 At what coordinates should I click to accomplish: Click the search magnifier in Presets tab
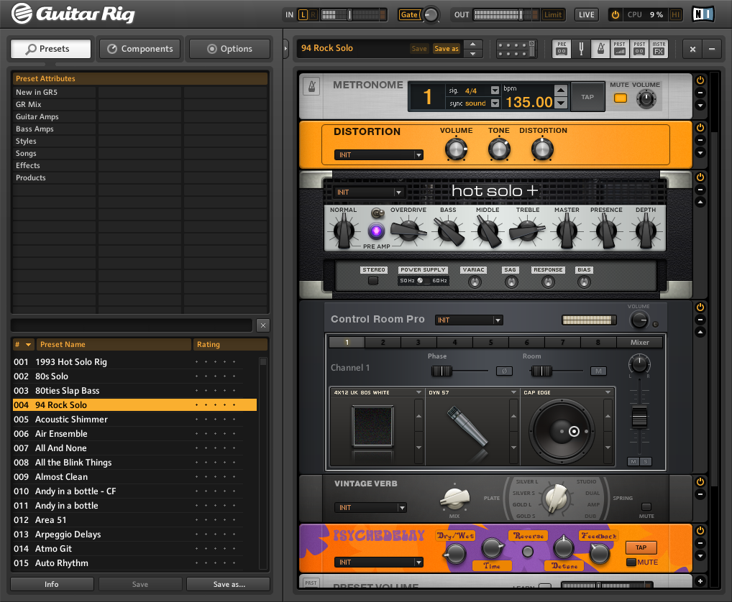coord(31,49)
